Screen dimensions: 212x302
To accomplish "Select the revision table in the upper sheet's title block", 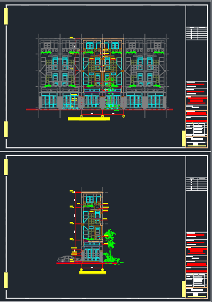I will [x=196, y=34].
